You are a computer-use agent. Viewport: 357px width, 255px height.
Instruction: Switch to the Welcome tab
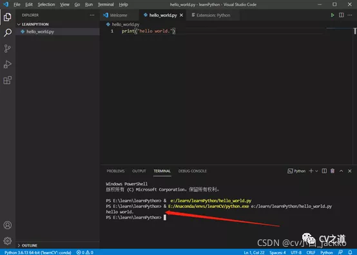[x=119, y=15]
